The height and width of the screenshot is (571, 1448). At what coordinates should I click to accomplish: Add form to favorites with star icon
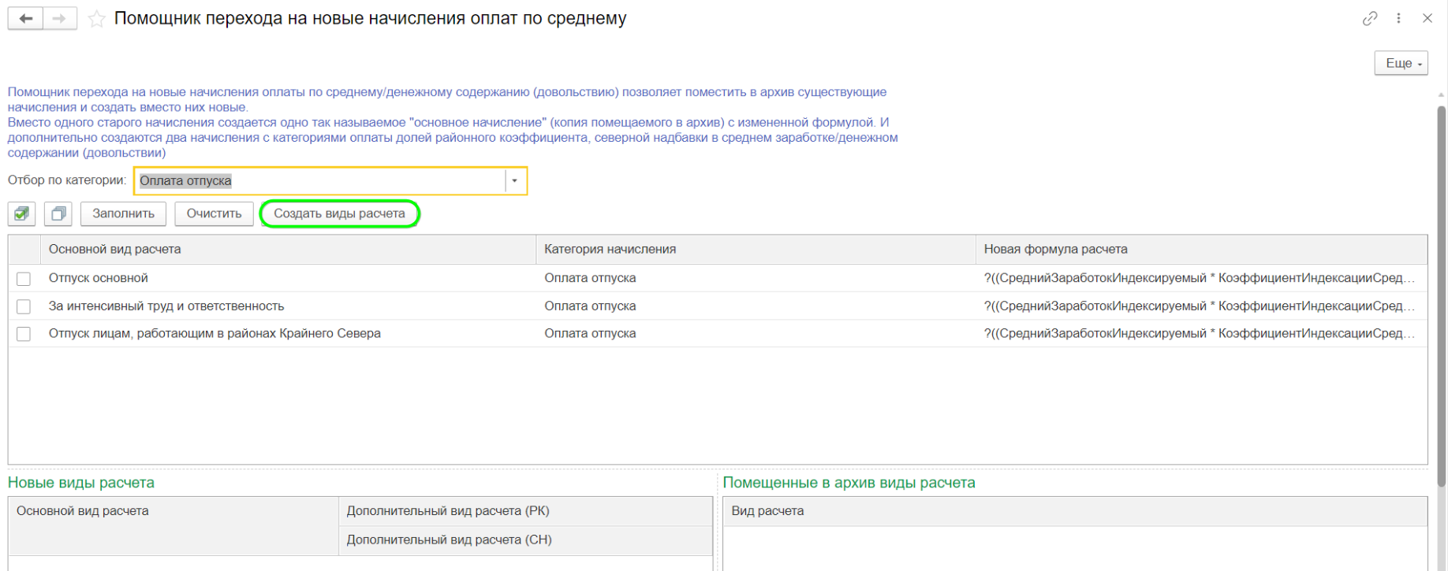(96, 19)
